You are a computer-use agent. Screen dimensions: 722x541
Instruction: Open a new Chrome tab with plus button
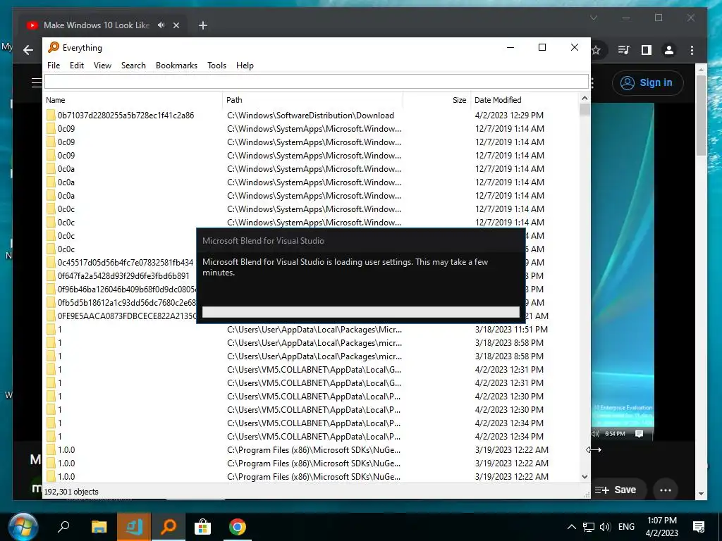[202, 25]
